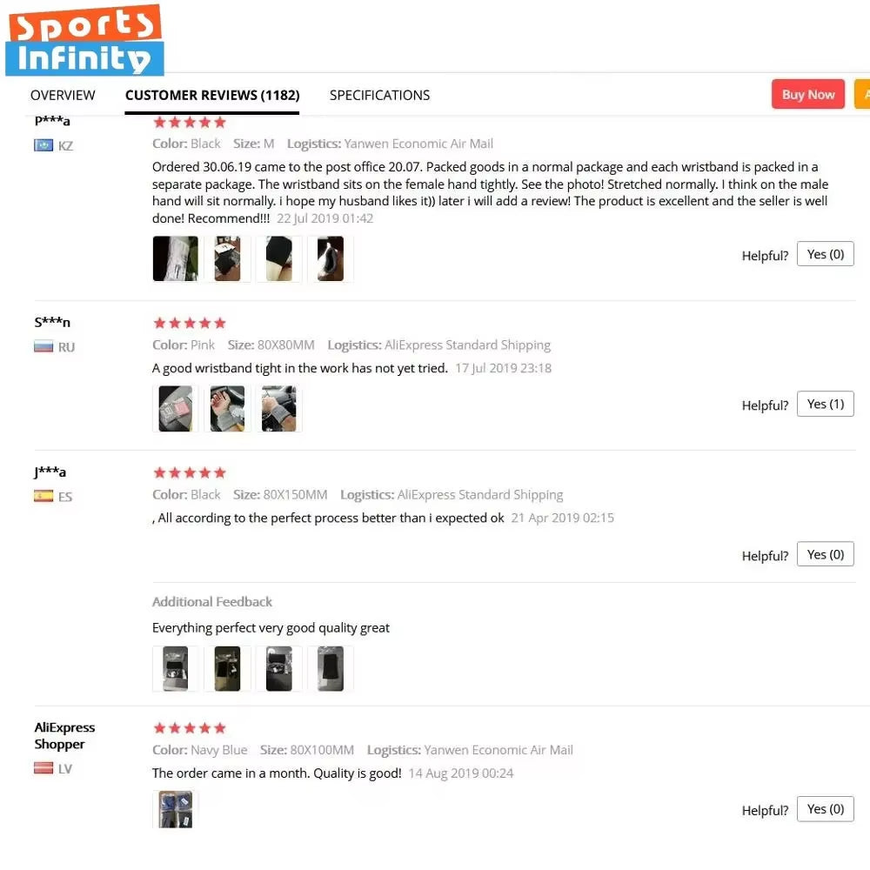This screenshot has width=870, height=870.
Task: Open the Specifications tab
Action: coord(379,95)
